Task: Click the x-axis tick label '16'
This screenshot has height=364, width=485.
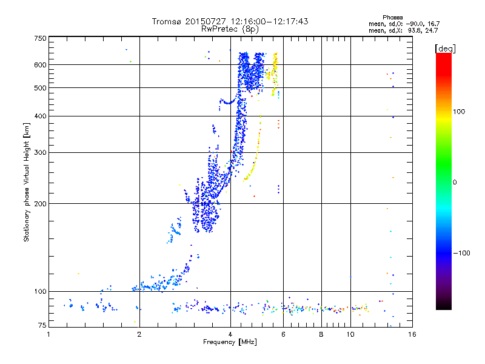Action: (x=412, y=334)
